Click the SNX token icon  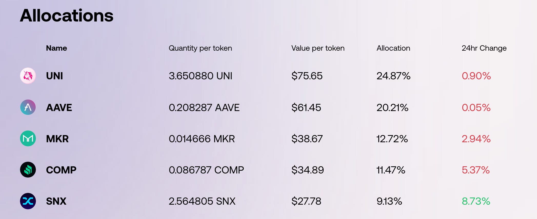(28, 201)
